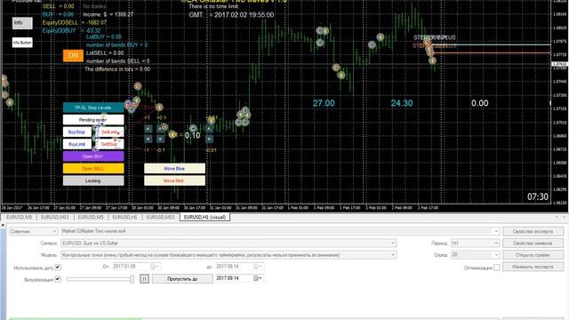
Task: Click the modify expert button
Action: tap(533, 267)
